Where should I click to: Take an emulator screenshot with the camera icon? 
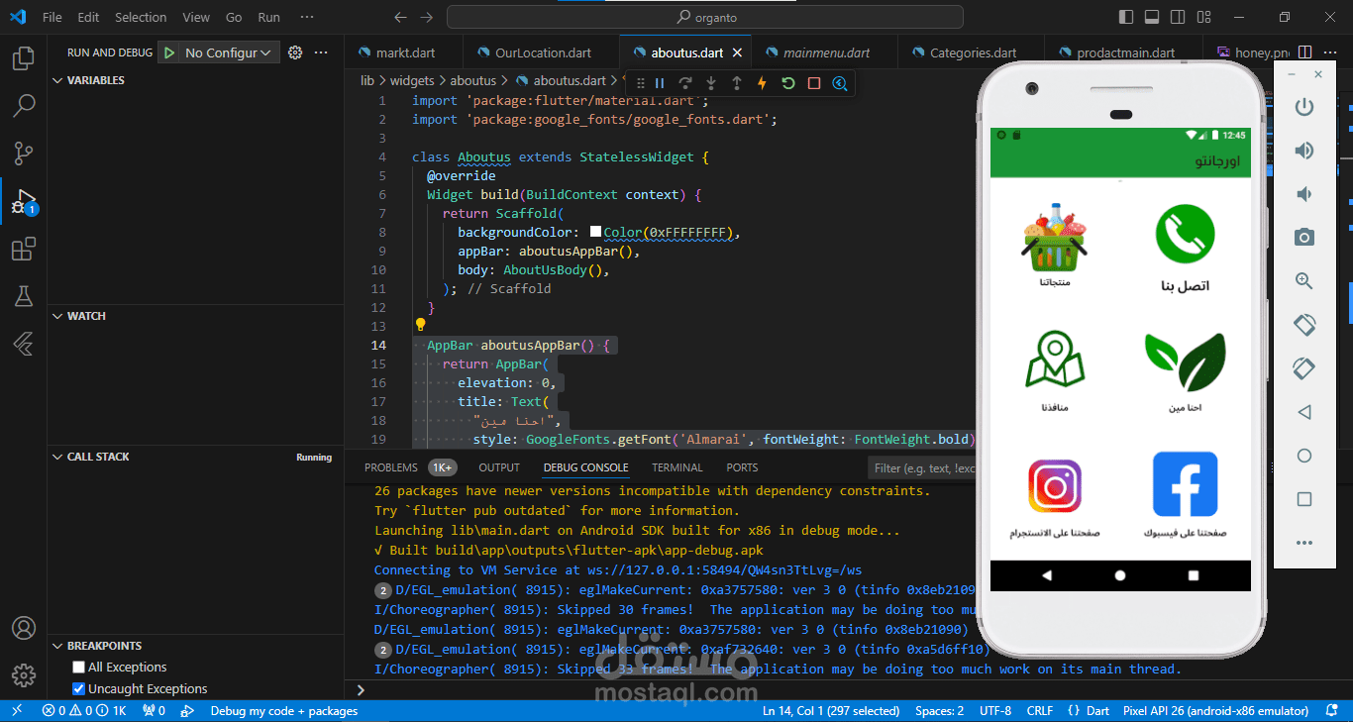click(1304, 238)
